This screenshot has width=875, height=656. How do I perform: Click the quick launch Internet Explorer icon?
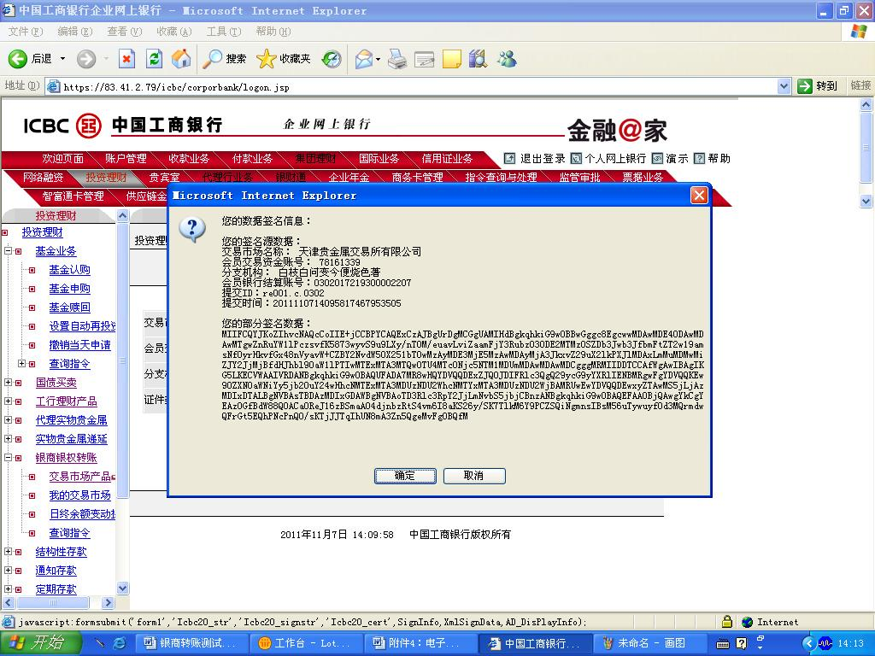coord(120,643)
